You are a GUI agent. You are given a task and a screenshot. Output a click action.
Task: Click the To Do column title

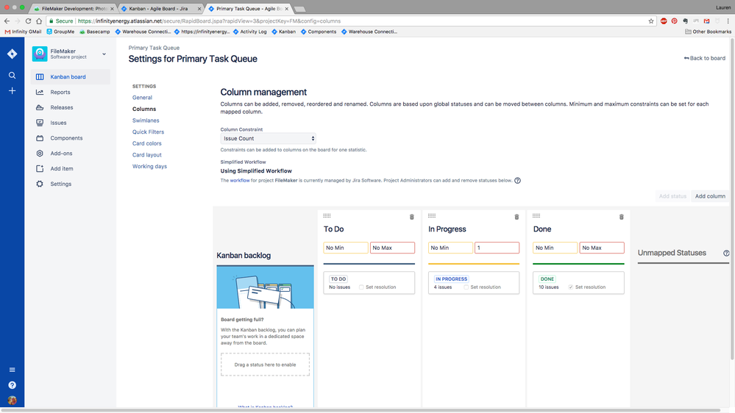point(334,229)
